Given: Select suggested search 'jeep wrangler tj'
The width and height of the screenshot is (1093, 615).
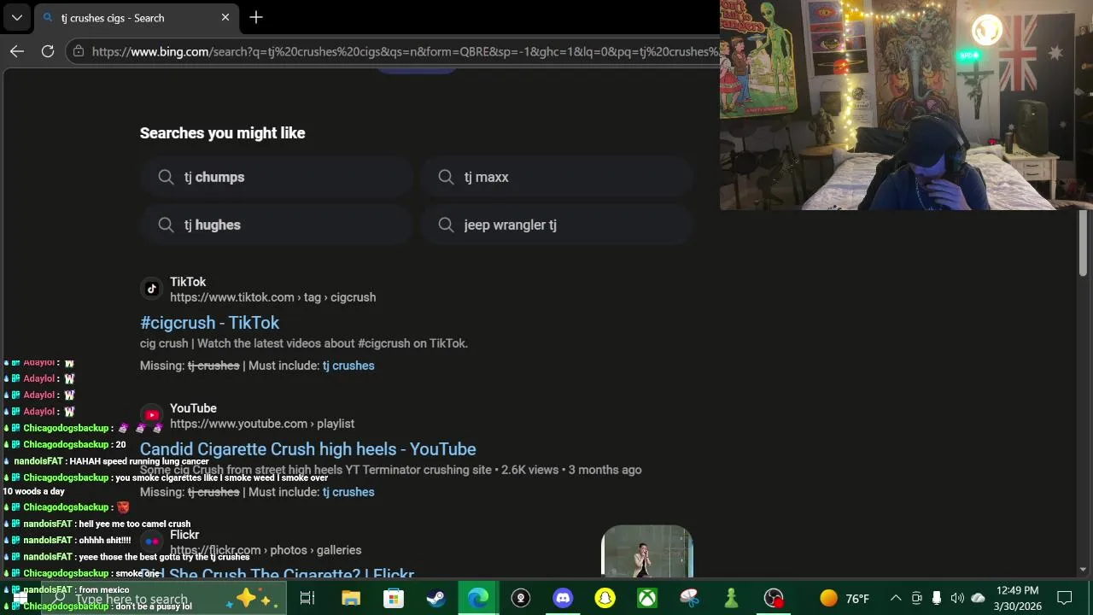Looking at the screenshot, I should [x=557, y=225].
